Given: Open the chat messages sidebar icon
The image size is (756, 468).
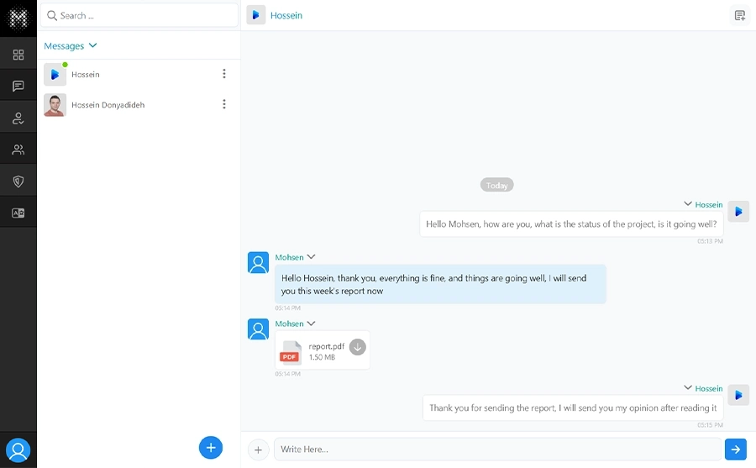Looking at the screenshot, I should 18,87.
